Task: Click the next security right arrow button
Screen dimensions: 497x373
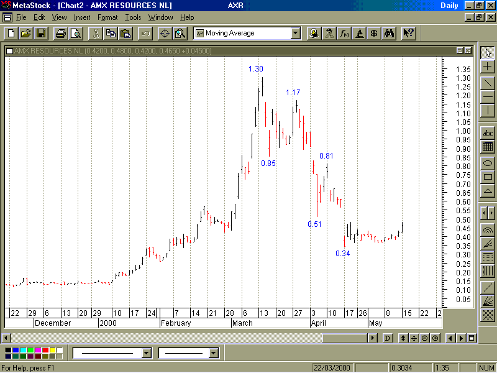Action: coord(461,338)
